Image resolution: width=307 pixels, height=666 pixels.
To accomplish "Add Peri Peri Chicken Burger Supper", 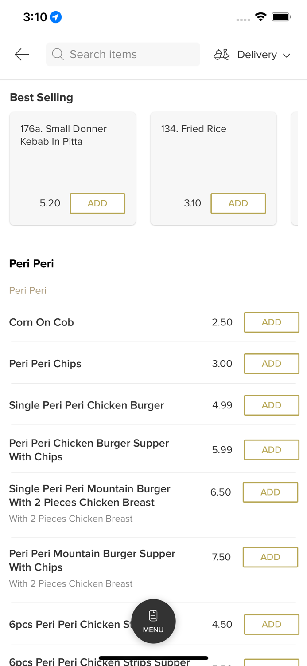I will click(271, 450).
